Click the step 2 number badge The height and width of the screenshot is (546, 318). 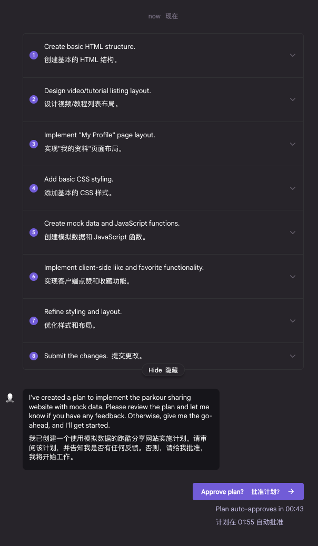pyautogui.click(x=34, y=99)
